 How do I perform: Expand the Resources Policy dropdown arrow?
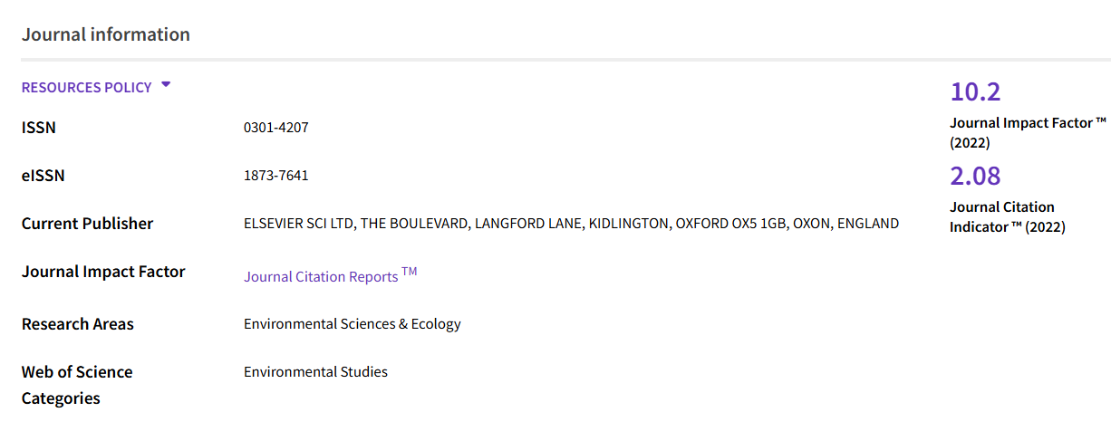[x=166, y=85]
